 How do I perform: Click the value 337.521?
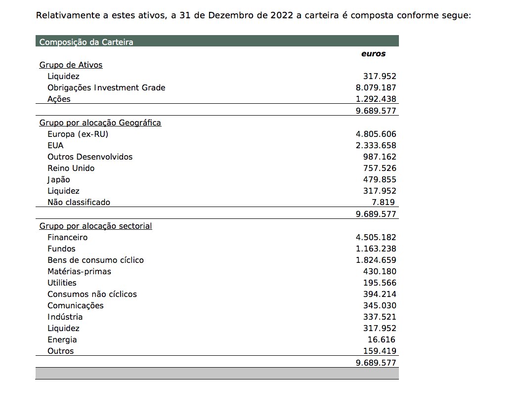pos(380,317)
